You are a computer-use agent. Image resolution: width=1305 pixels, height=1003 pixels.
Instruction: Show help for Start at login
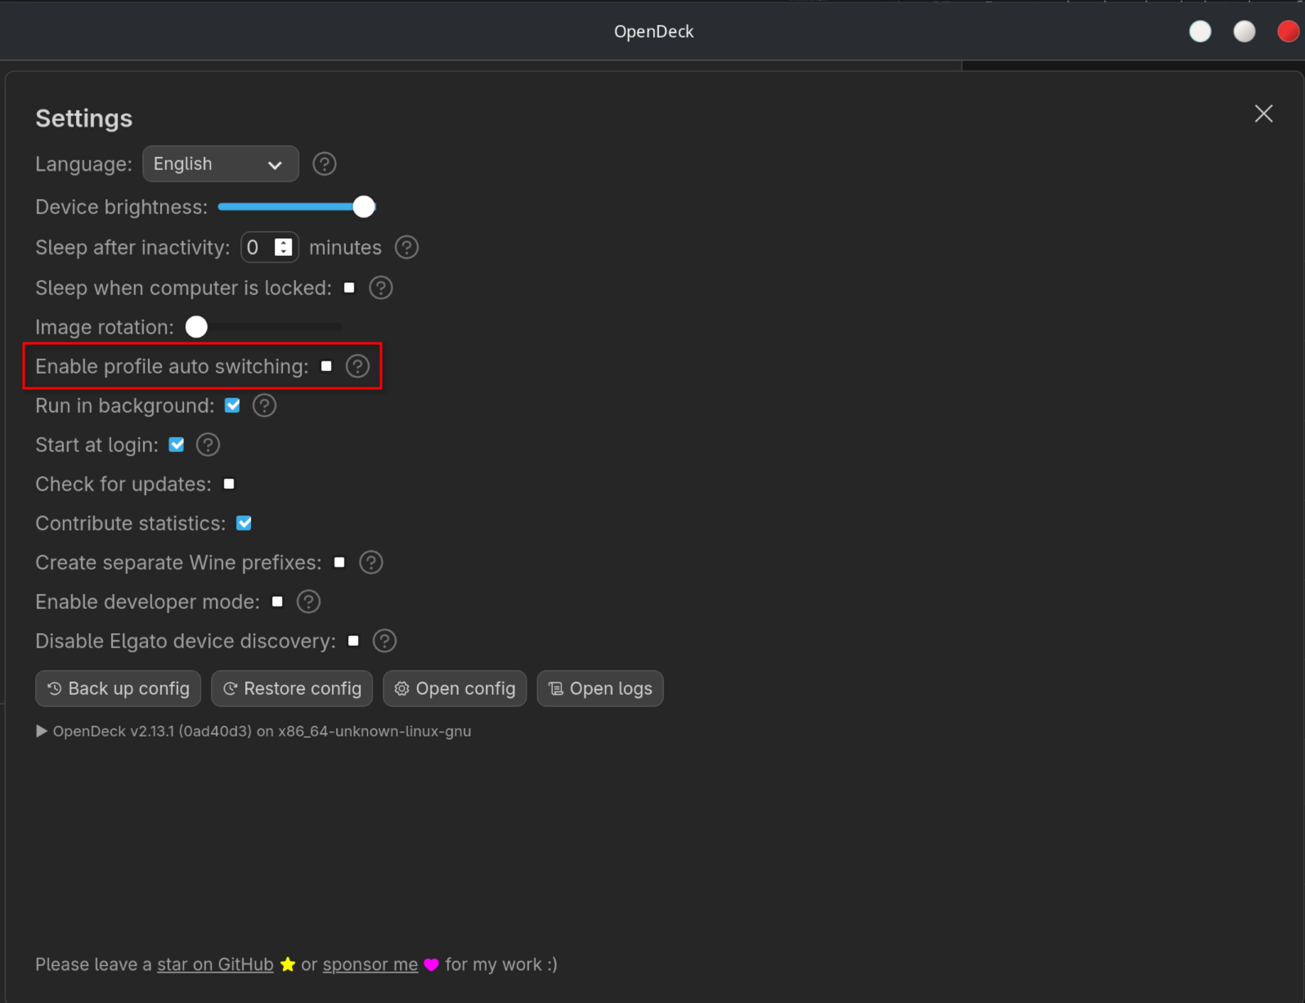208,445
